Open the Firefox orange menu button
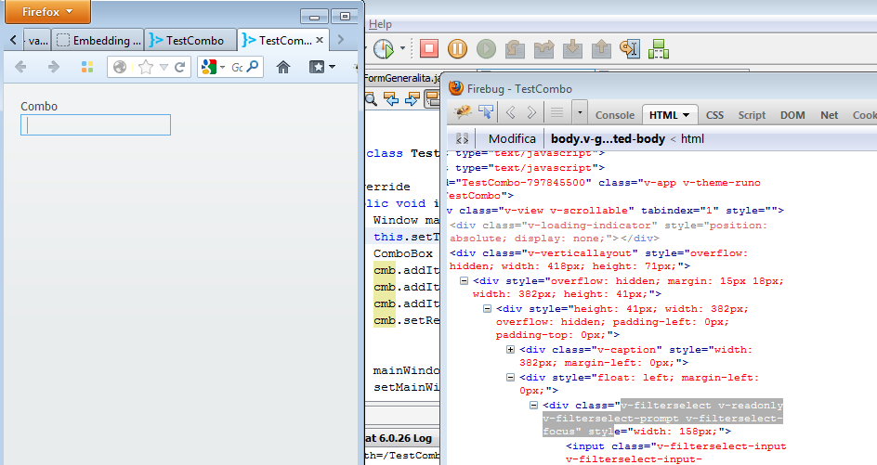The width and height of the screenshot is (877, 465). point(46,13)
